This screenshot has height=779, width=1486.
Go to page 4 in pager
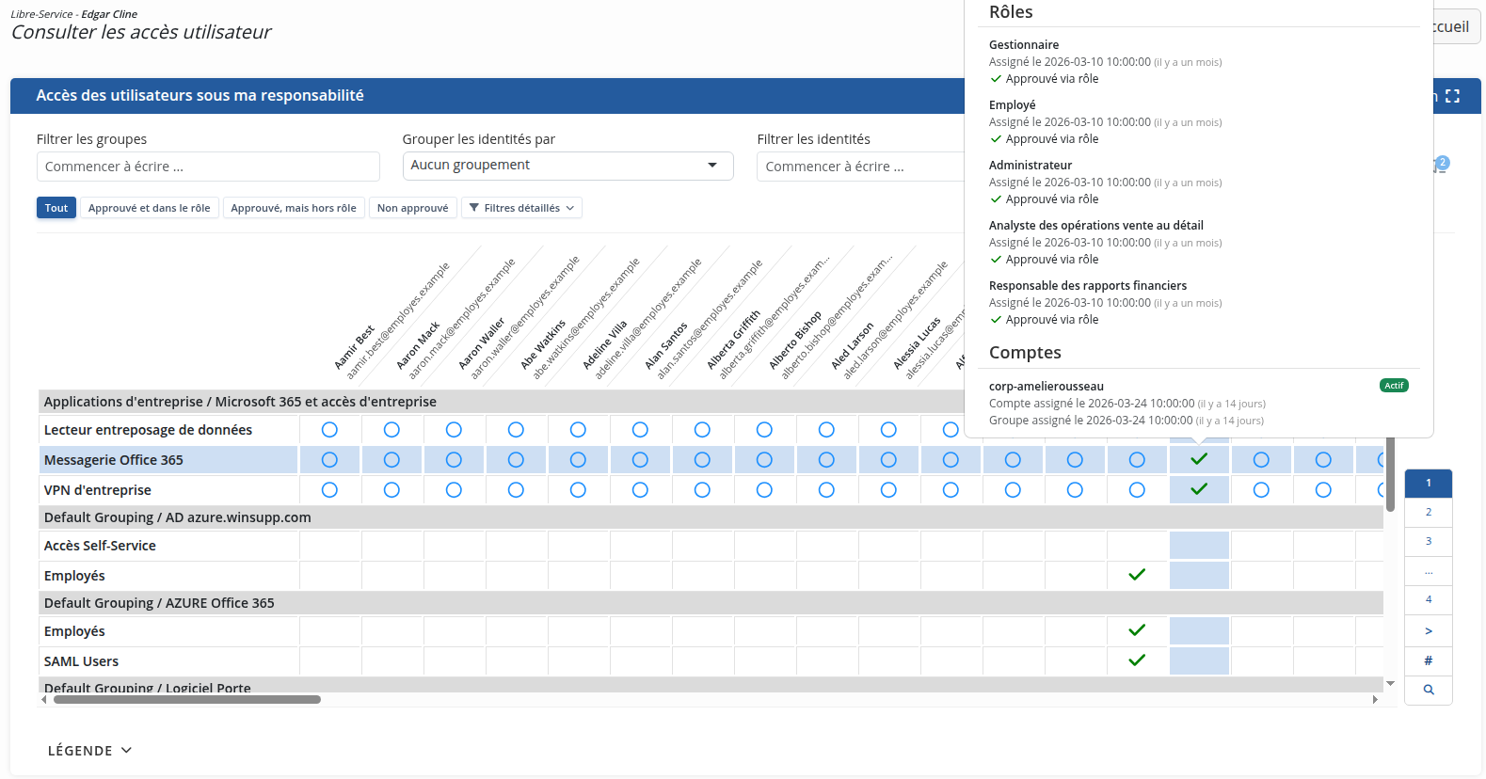(1429, 599)
